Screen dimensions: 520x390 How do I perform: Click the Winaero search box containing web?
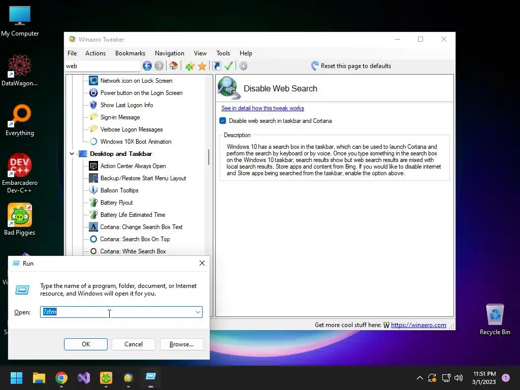(x=103, y=66)
